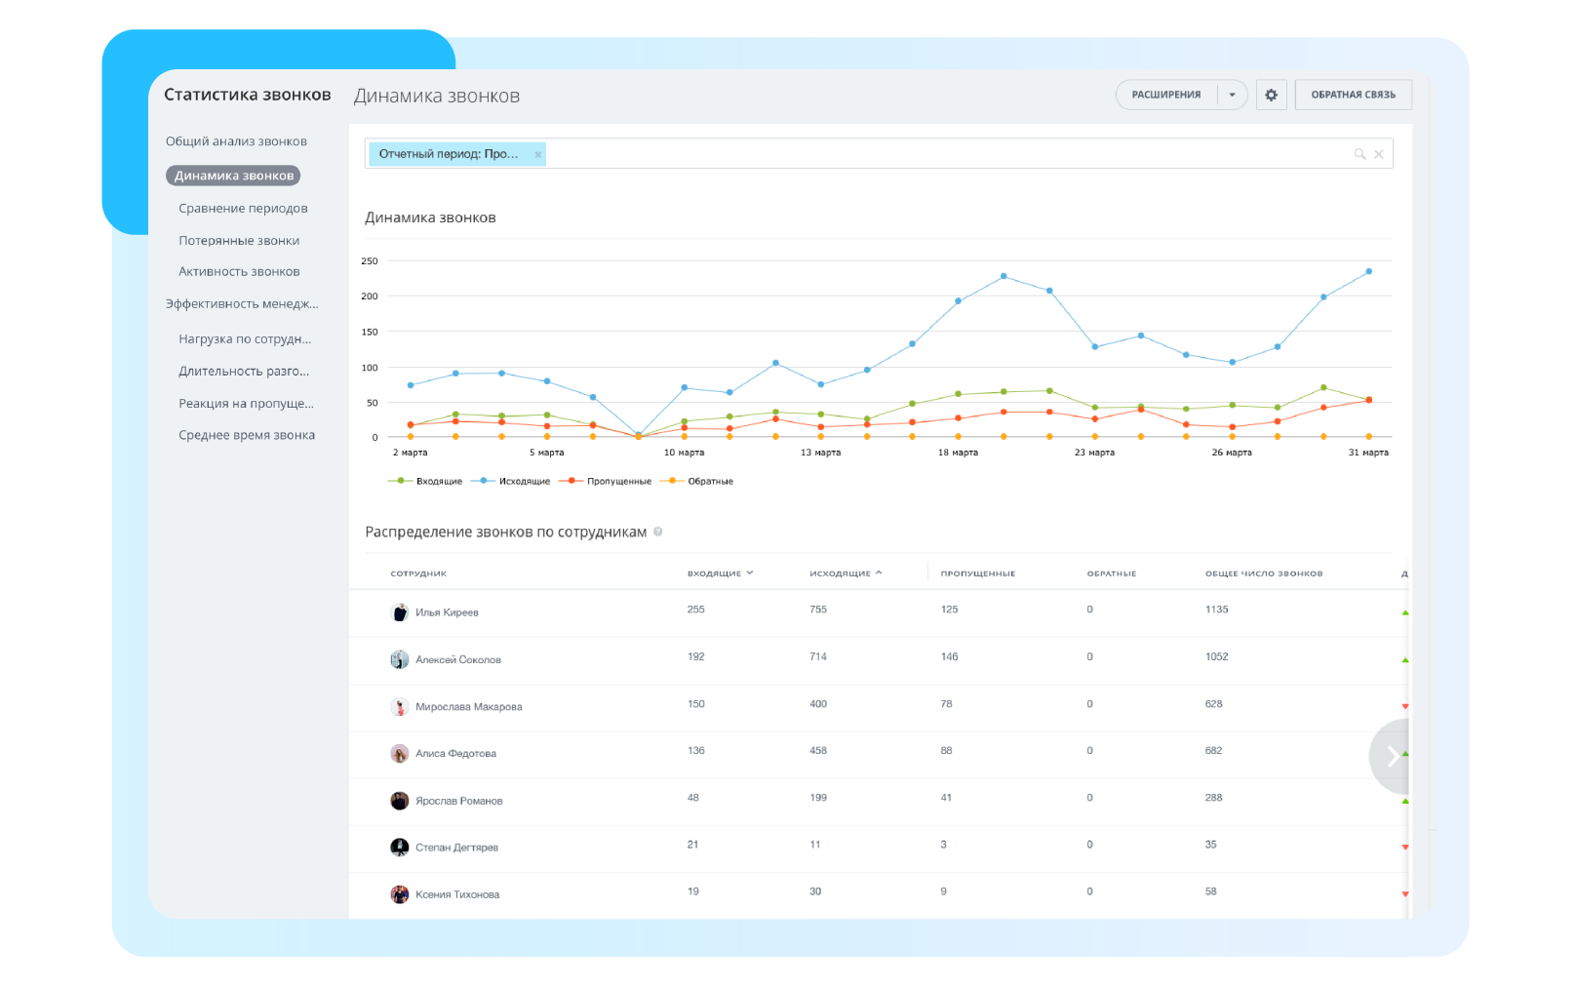1576x988 pixels.
Task: Click the help icon beside Распределение звонков по сотрудникам
Action: click(658, 532)
